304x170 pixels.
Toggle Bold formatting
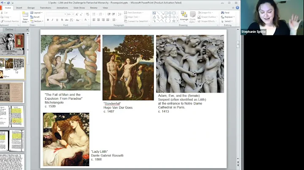[x=48, y=20]
